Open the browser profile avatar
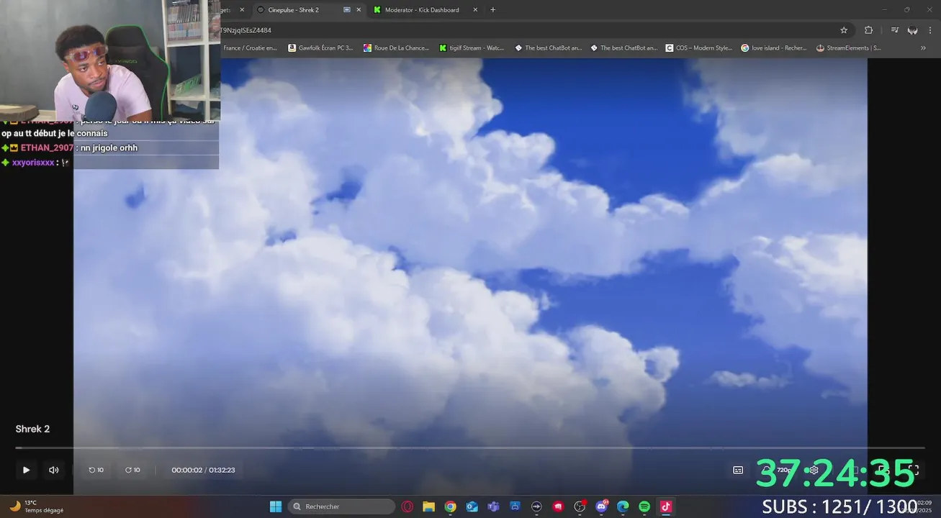 point(913,30)
